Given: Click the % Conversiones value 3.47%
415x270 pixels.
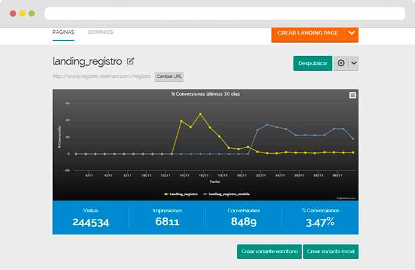Looking at the screenshot, I should (320, 222).
